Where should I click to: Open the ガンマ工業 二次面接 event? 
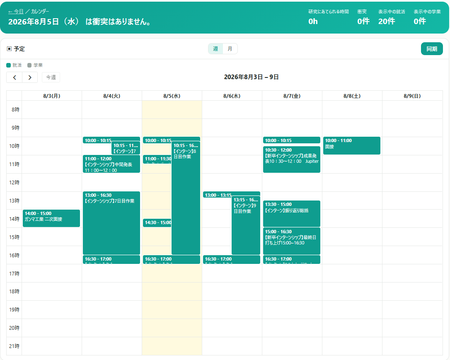[x=51, y=218]
